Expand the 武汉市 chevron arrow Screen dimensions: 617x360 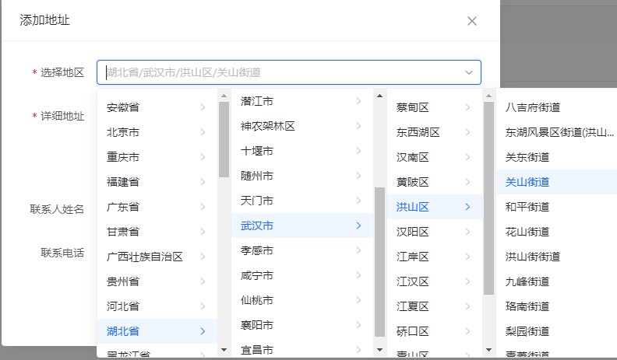358,225
